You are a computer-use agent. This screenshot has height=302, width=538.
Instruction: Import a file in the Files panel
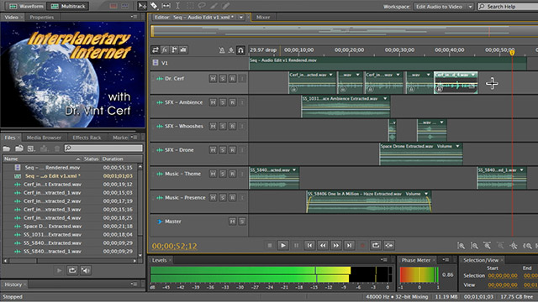tap(18, 148)
